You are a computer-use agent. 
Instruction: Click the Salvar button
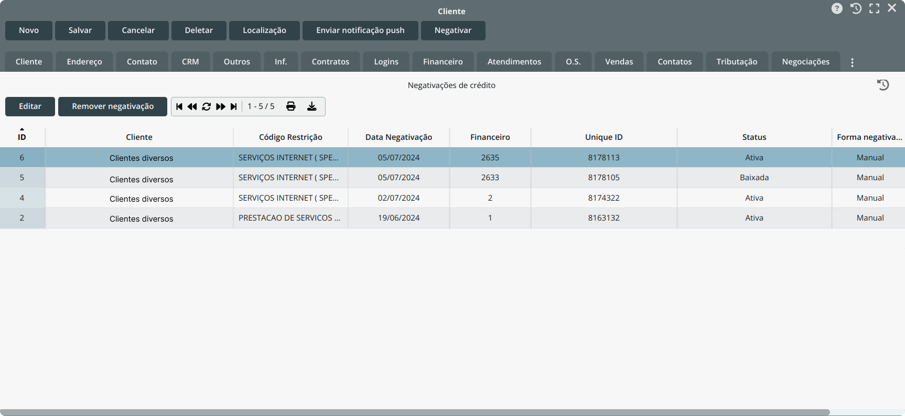coord(80,30)
